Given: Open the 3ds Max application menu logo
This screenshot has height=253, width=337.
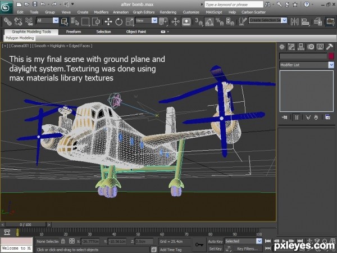Looking at the screenshot, I should [x=6, y=7].
